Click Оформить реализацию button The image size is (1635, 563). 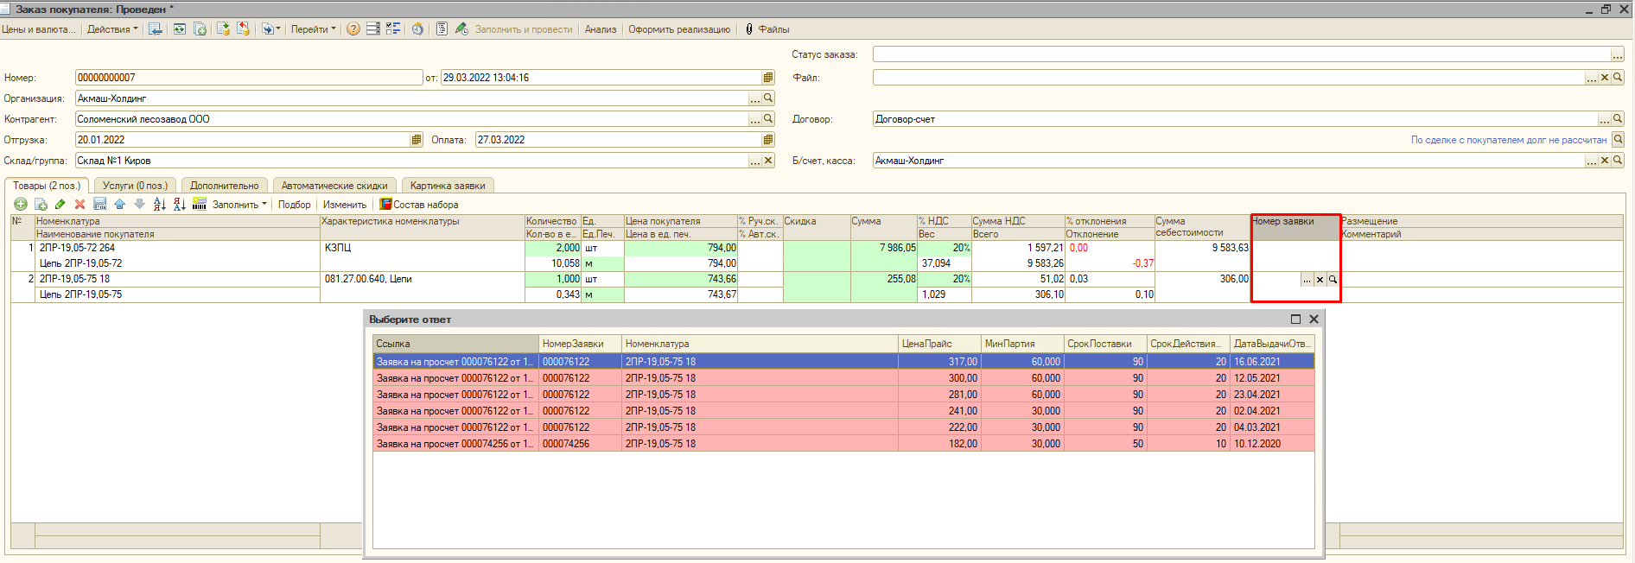click(x=679, y=28)
